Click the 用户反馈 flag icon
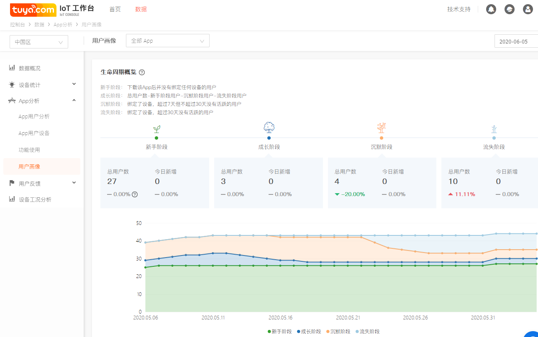The image size is (538, 337). 12,183
